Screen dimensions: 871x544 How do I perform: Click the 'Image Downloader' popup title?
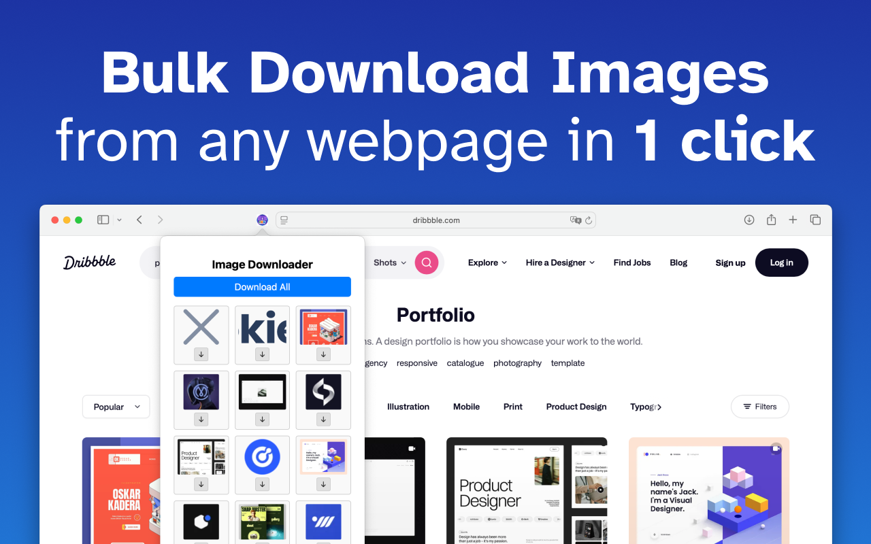point(262,265)
